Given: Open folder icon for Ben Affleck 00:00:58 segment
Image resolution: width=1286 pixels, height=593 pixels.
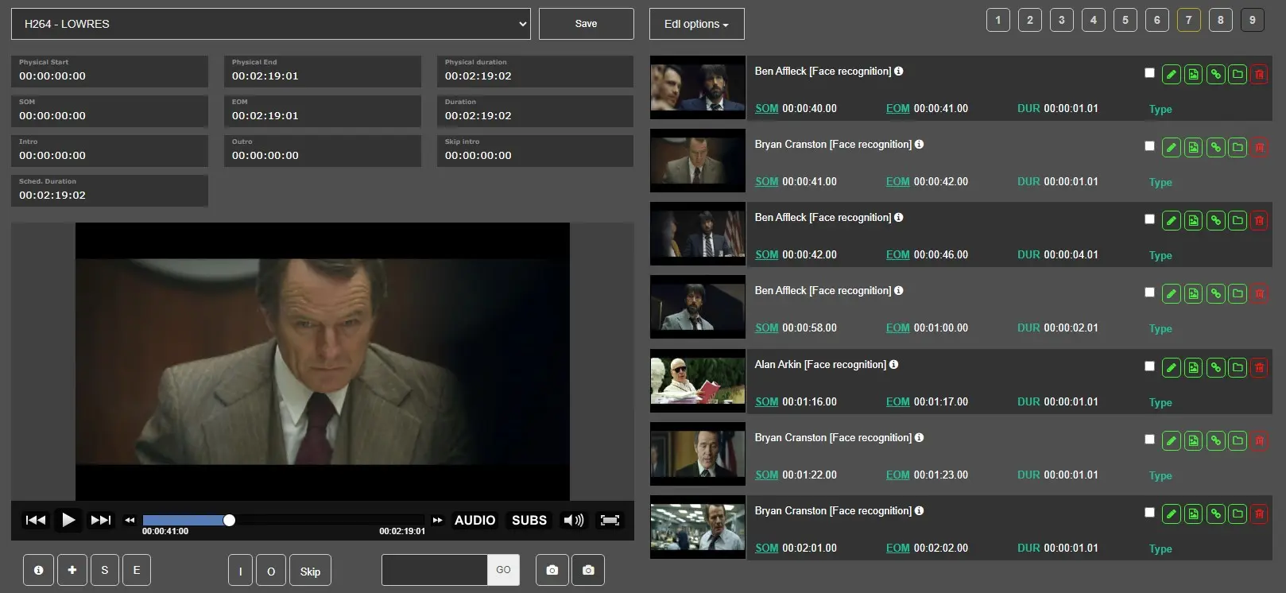Looking at the screenshot, I should click(x=1238, y=294).
